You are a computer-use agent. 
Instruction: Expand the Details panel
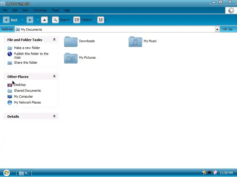54,116
